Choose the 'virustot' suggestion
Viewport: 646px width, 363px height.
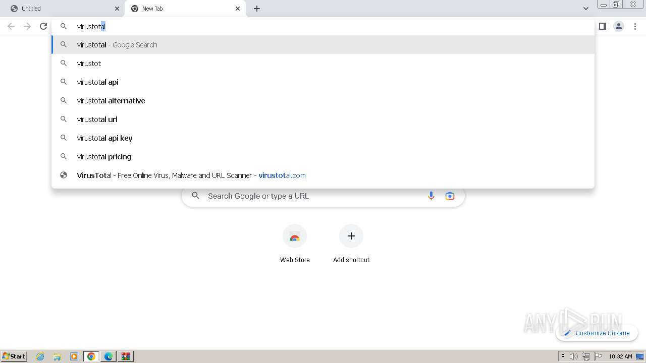tap(323, 64)
